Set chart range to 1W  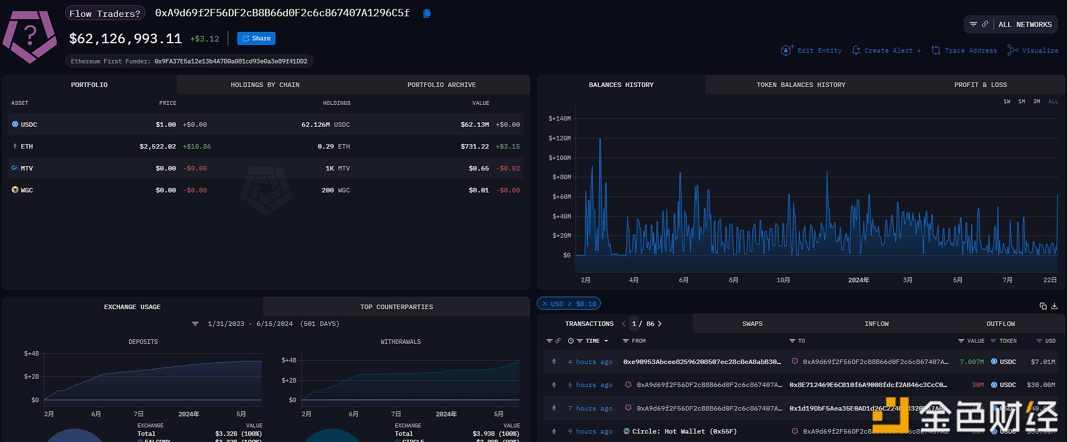pos(1007,102)
